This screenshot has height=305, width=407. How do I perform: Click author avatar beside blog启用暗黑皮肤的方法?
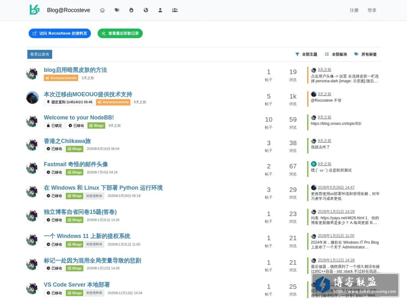click(x=33, y=74)
